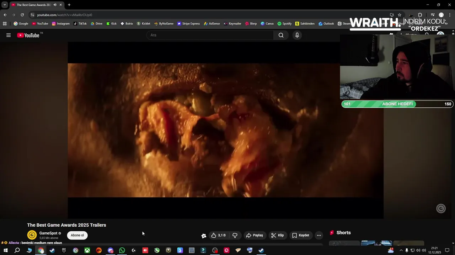The image size is (455, 255).
Task: Open the Stripe Express bookmark
Action: (x=188, y=24)
